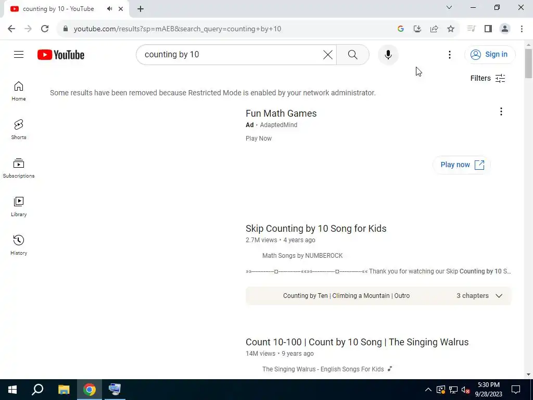Click the address bar URL
The height and width of the screenshot is (400, 533).
[177, 29]
